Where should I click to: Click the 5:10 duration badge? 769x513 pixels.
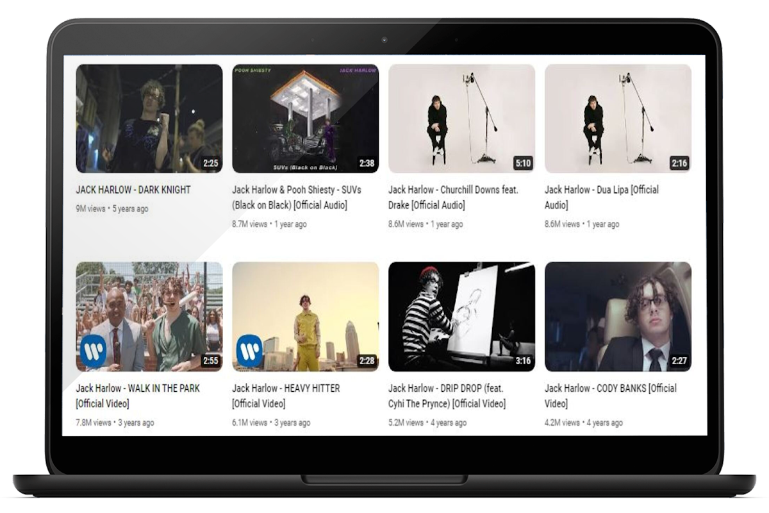click(x=523, y=163)
